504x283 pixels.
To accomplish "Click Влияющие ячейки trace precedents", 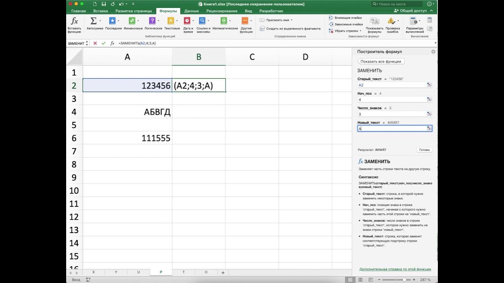I will [345, 18].
